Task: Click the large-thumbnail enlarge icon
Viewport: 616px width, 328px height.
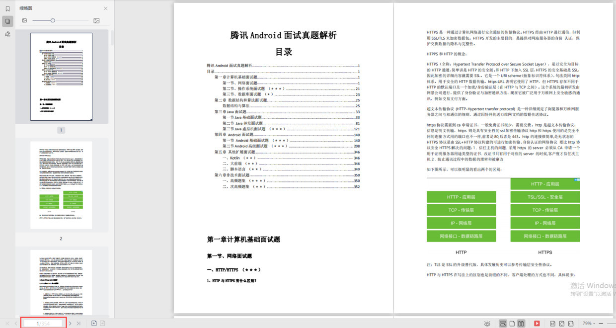Action: (x=96, y=20)
